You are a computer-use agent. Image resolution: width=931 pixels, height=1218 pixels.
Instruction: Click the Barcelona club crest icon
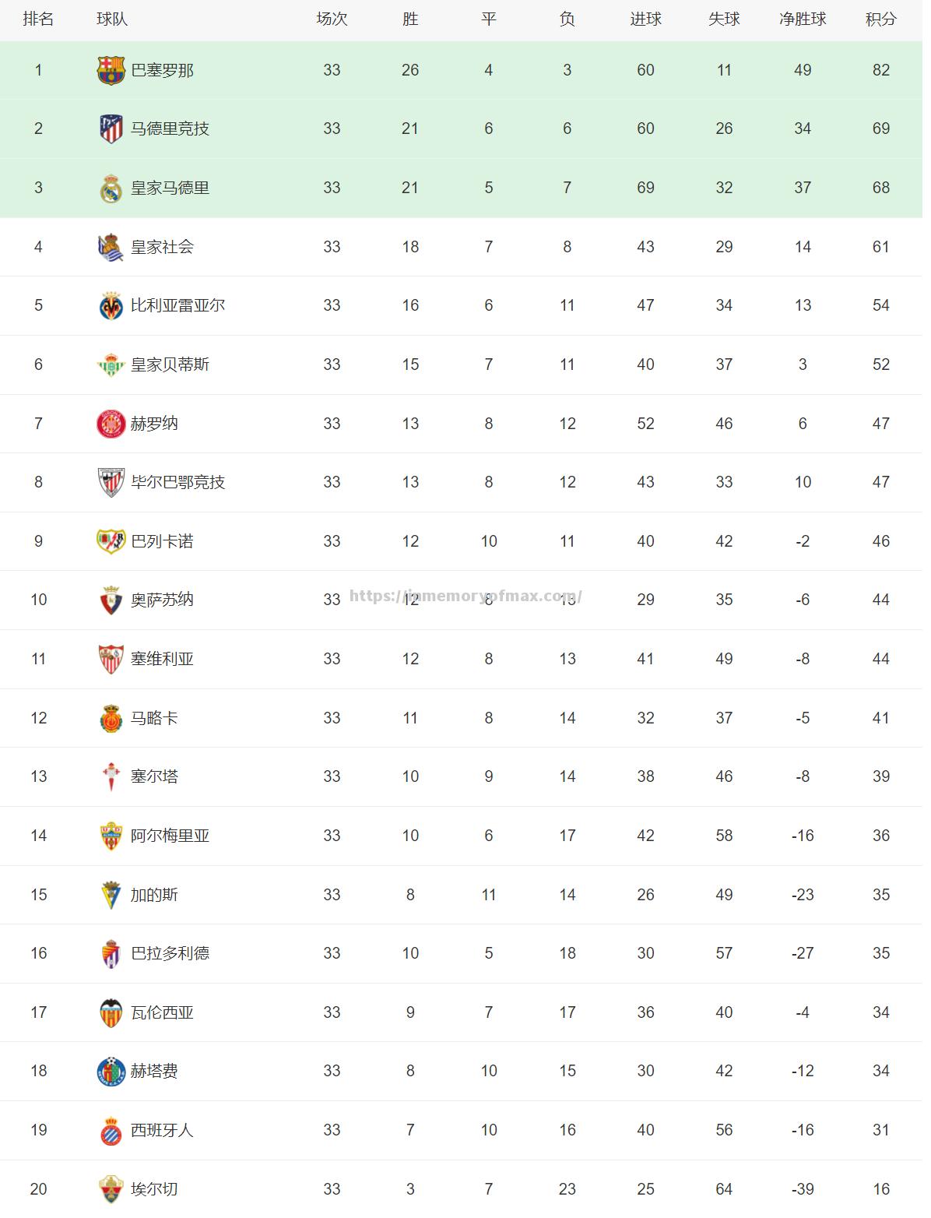[x=111, y=70]
